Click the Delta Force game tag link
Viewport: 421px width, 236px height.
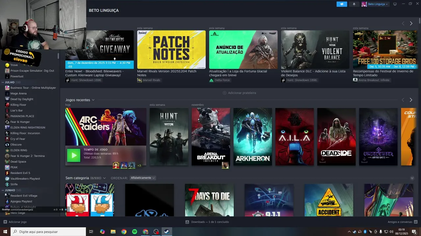click(220, 80)
